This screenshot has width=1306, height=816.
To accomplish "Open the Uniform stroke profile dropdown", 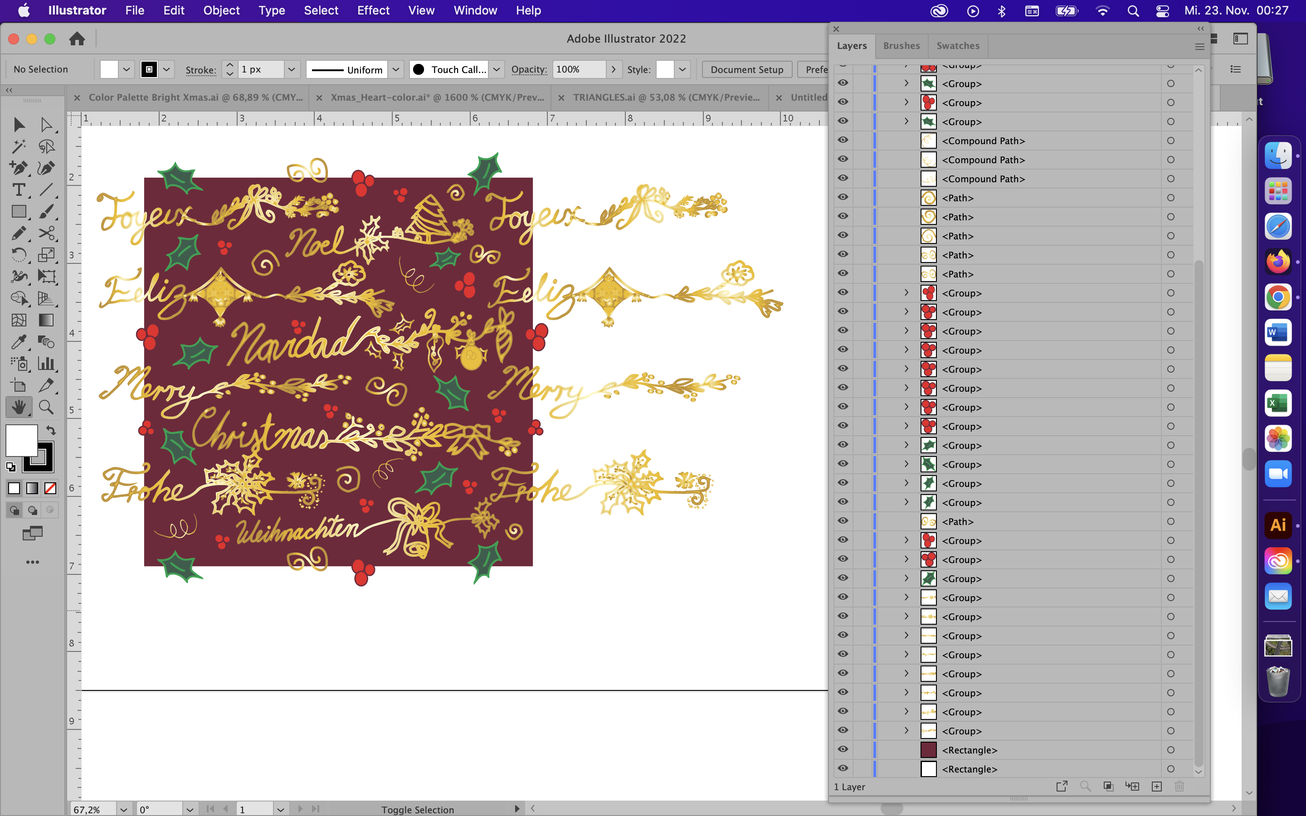I will click(396, 69).
